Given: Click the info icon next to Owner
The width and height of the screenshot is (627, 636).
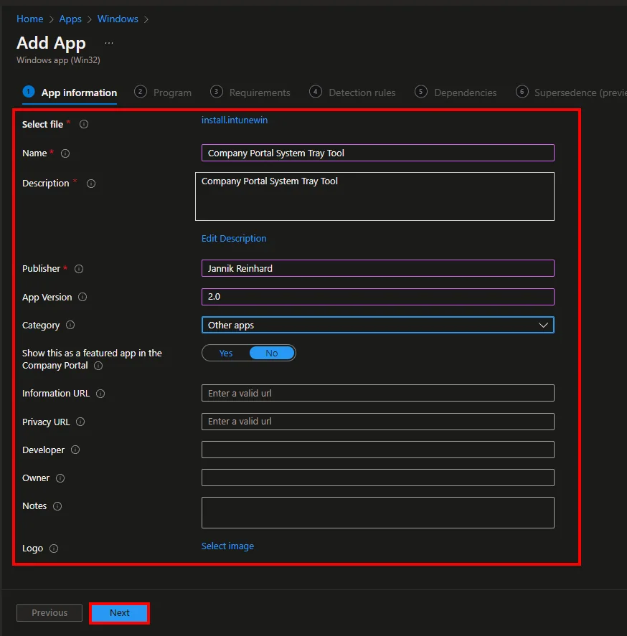Looking at the screenshot, I should click(60, 478).
